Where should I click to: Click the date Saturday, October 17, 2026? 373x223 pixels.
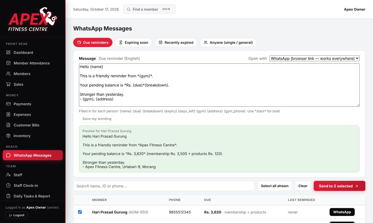pyautogui.click(x=96, y=9)
